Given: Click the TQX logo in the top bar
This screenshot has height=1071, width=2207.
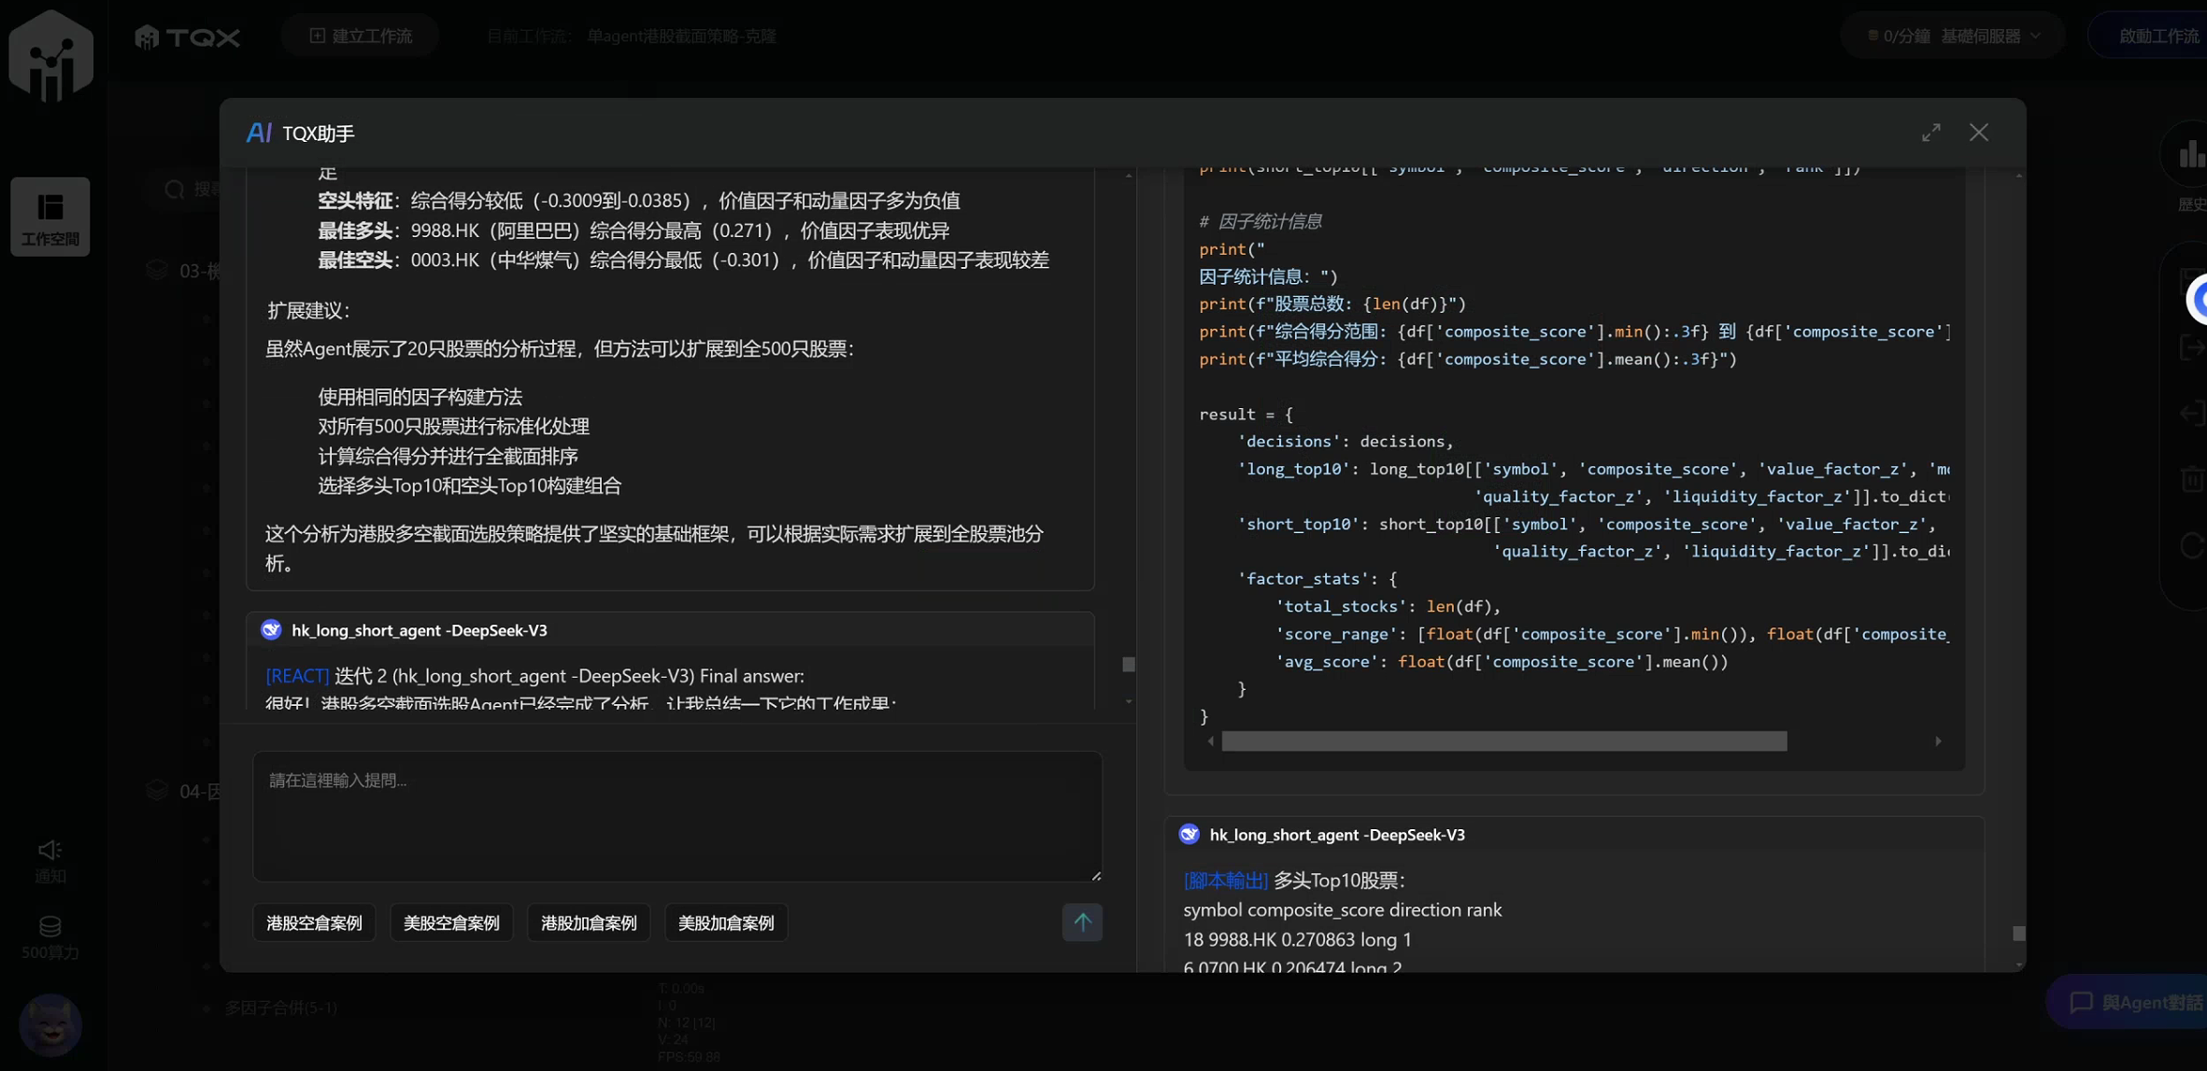Looking at the screenshot, I should tap(186, 35).
